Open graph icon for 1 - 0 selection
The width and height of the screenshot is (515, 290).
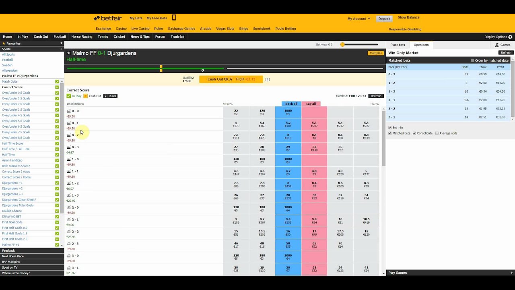[69, 159]
